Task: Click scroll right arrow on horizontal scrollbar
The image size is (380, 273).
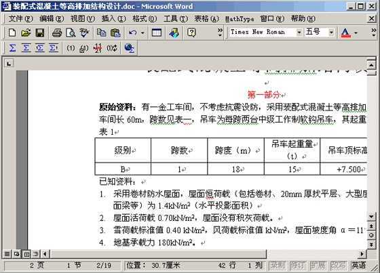Action: point(362,254)
